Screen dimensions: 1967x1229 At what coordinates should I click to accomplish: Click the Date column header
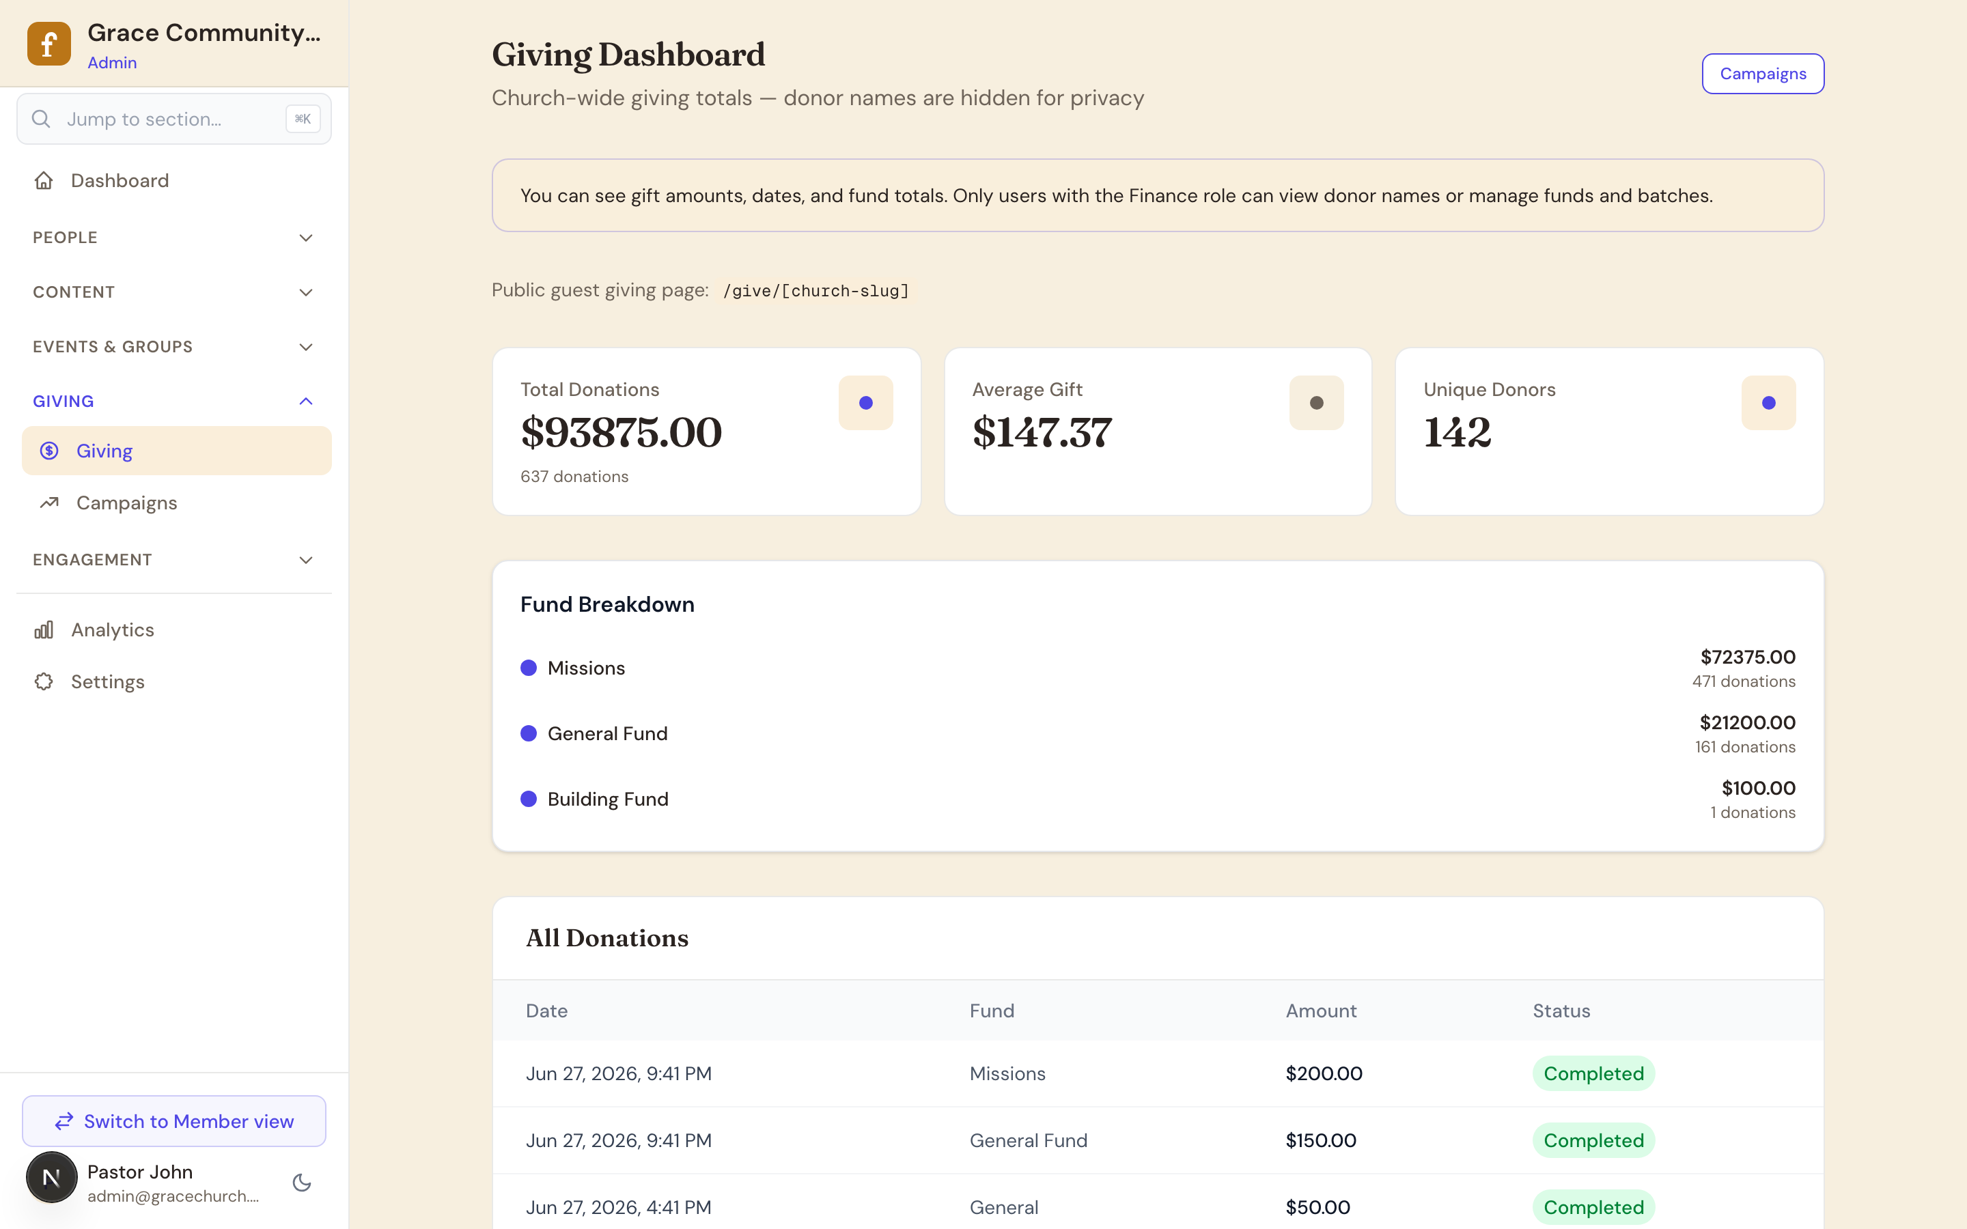pyautogui.click(x=546, y=1011)
